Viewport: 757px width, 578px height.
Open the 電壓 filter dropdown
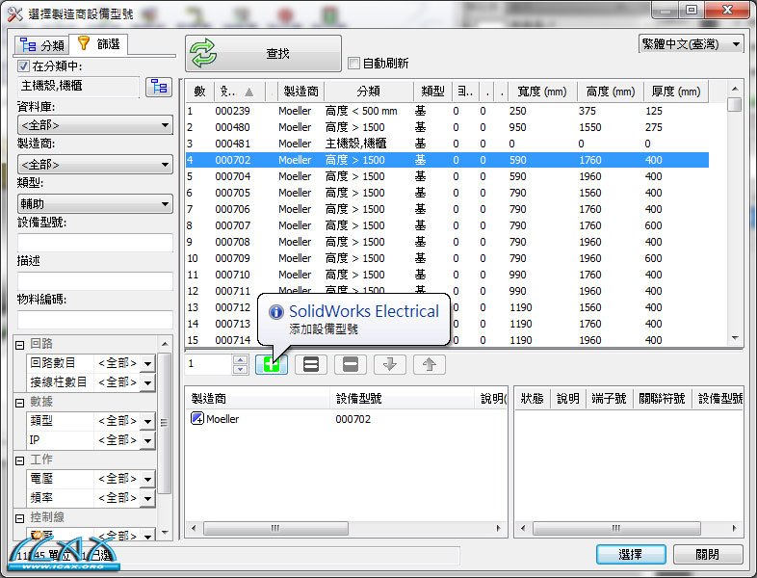147,479
